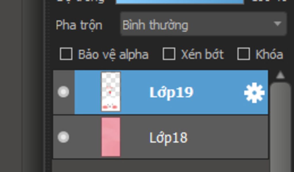Click the scroll-up arrow of layer list
This screenshot has width=294, height=172.
click(280, 75)
